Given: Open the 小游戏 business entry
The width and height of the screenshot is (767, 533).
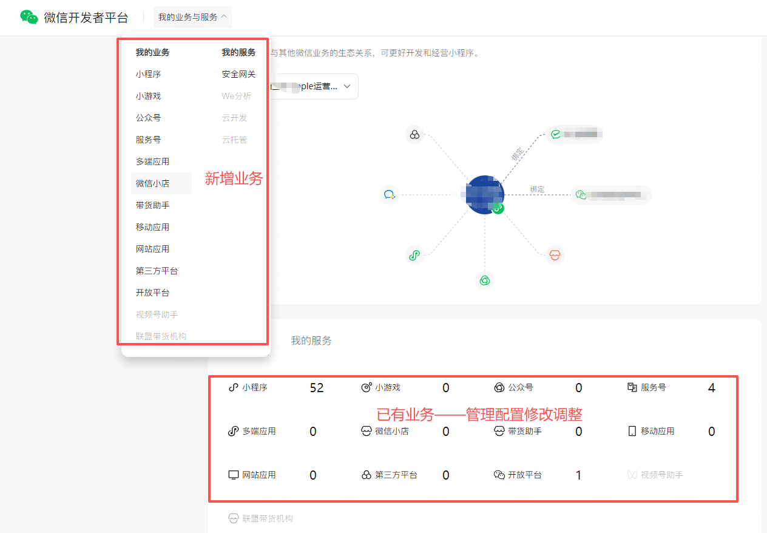Looking at the screenshot, I should point(387,387).
